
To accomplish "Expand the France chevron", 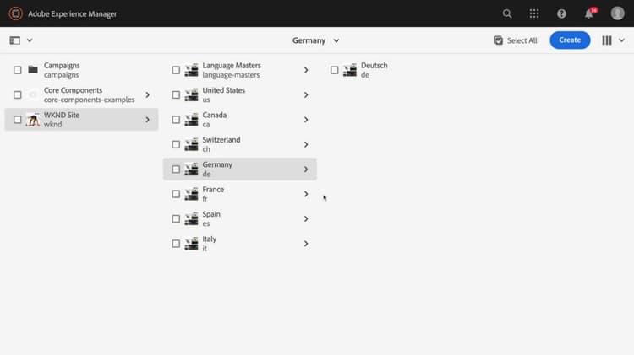I will point(306,194).
